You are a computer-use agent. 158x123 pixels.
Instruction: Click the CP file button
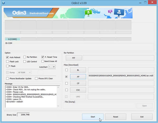(x=78, y=83)
